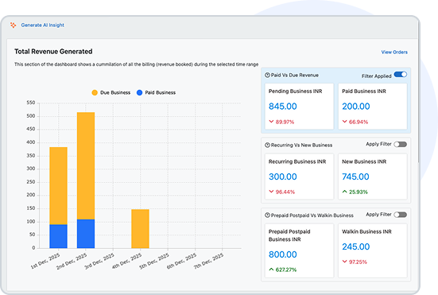Click the Due Business legend label
This screenshot has width=438, height=295.
pos(115,93)
